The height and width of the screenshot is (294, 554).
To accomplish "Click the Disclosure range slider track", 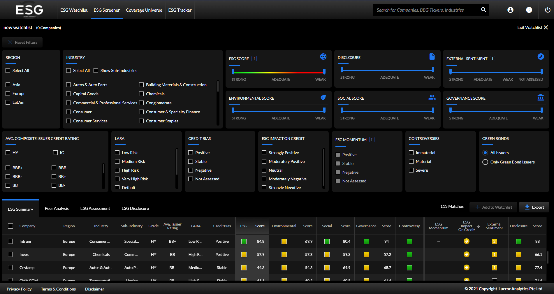I will [387, 70].
